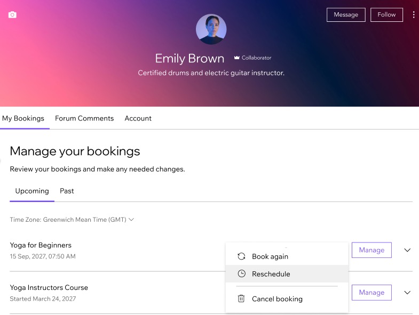Switch to the Forum Comments tab
Image resolution: width=419 pixels, height=315 pixels.
pyautogui.click(x=84, y=118)
